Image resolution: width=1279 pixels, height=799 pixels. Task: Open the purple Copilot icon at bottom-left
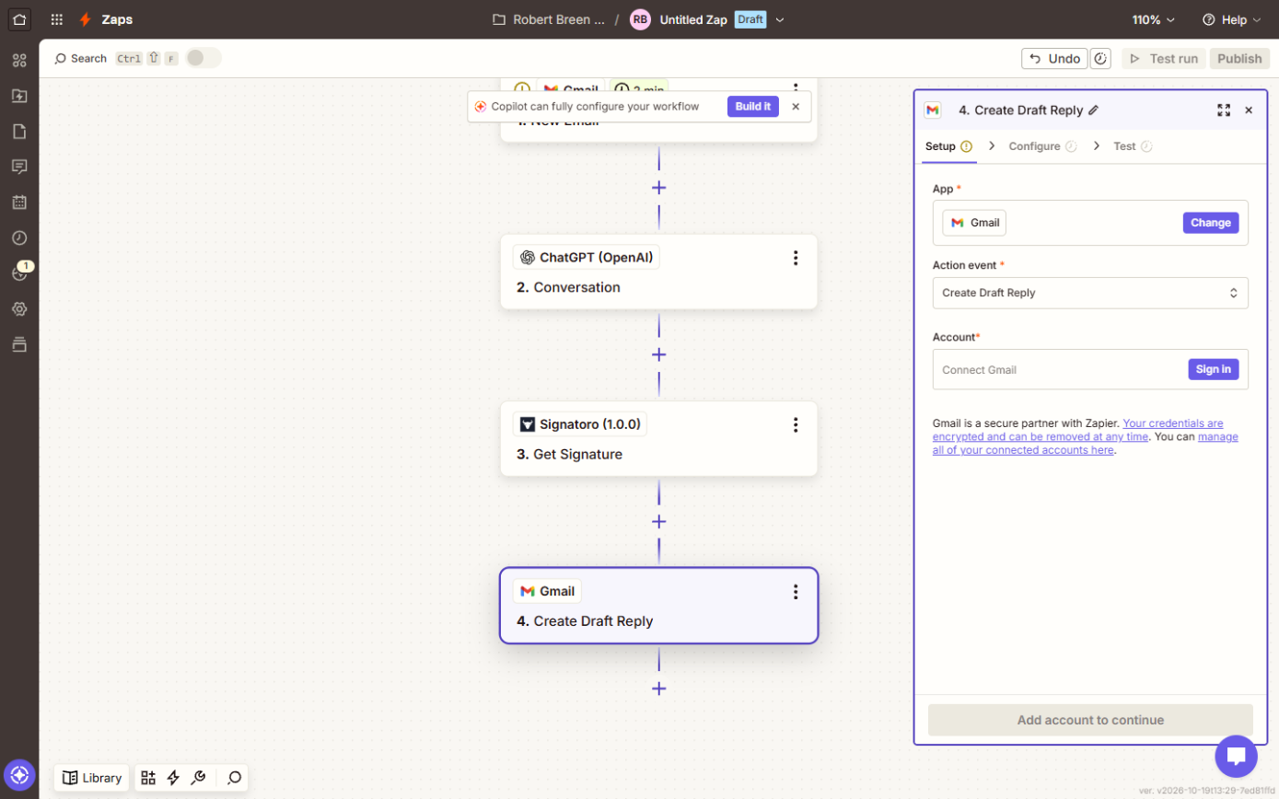(x=19, y=775)
